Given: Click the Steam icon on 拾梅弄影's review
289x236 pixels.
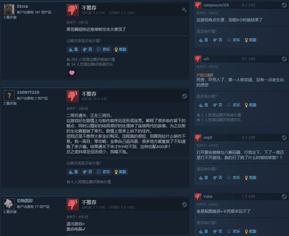Looking at the screenshot, I should click(x=184, y=205).
